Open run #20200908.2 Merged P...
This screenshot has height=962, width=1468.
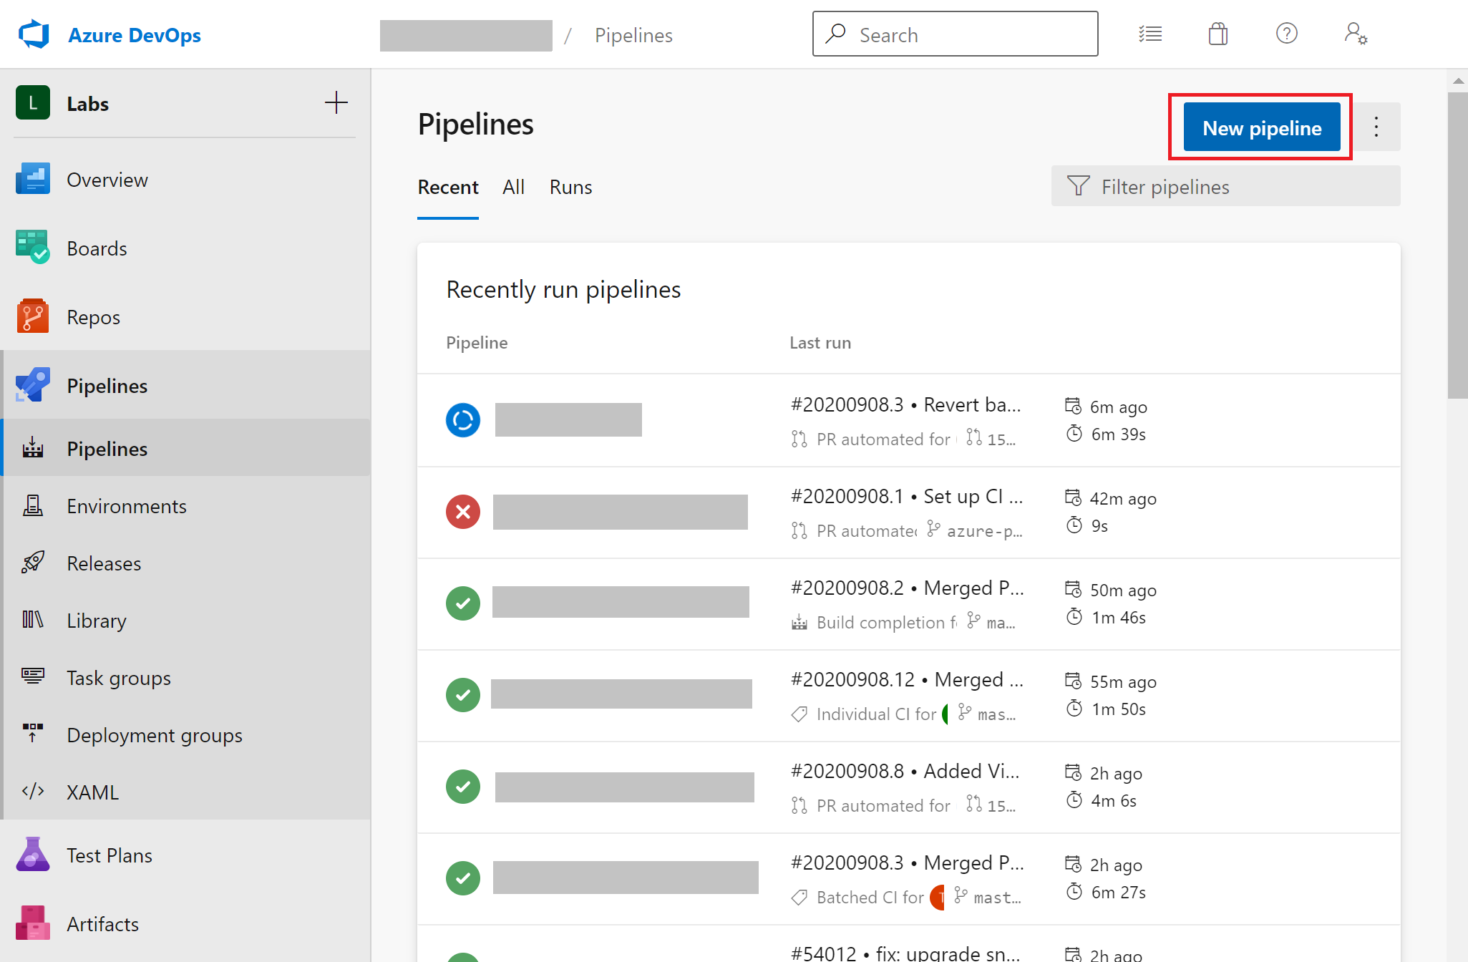tap(908, 588)
